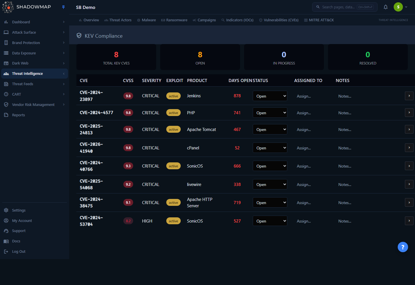This screenshot has height=285, width=415.
Task: Click the Attack Surface laptop icon
Action: (x=6, y=32)
